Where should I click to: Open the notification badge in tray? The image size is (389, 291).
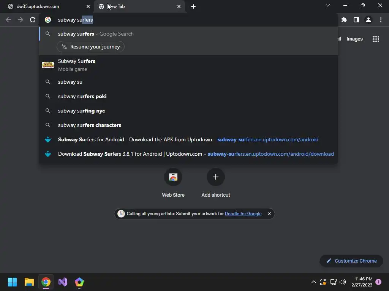378,282
